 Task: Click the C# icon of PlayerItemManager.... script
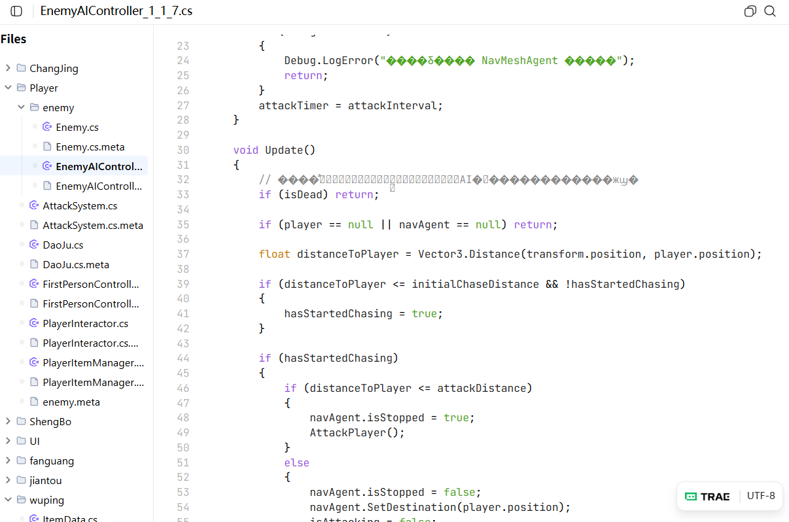click(34, 362)
